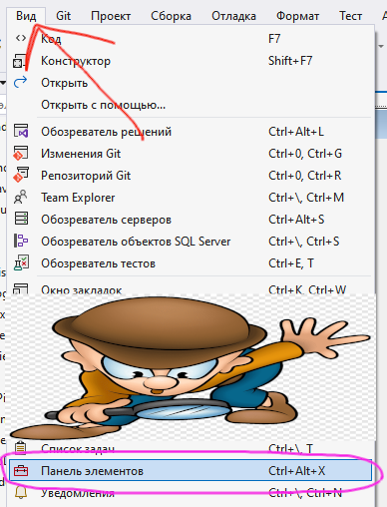
Task: Click the SQL Server object explorer icon
Action: pyautogui.click(x=21, y=241)
